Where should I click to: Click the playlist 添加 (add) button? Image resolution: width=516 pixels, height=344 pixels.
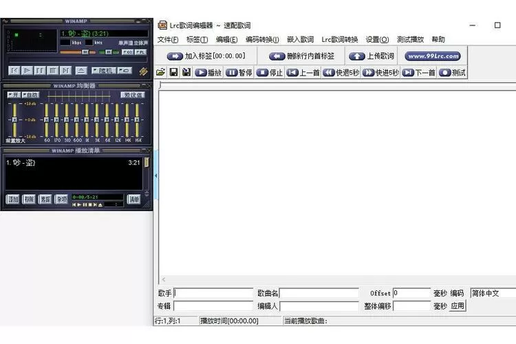[x=13, y=199]
